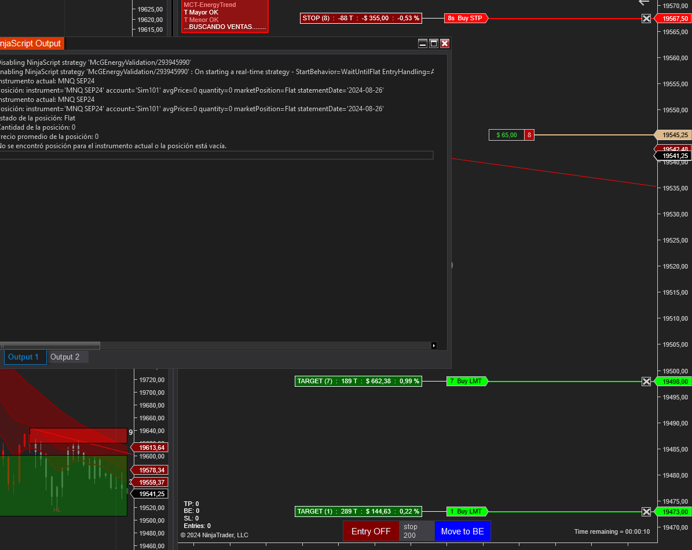
Task: Switch to the Output 1 tab
Action: (x=24, y=357)
